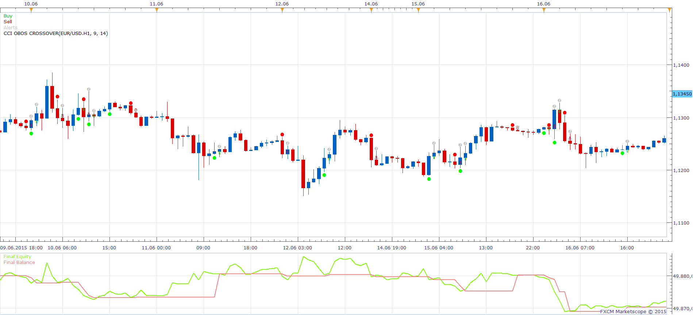Click the 14.06 19:00 time axis label

(392, 248)
